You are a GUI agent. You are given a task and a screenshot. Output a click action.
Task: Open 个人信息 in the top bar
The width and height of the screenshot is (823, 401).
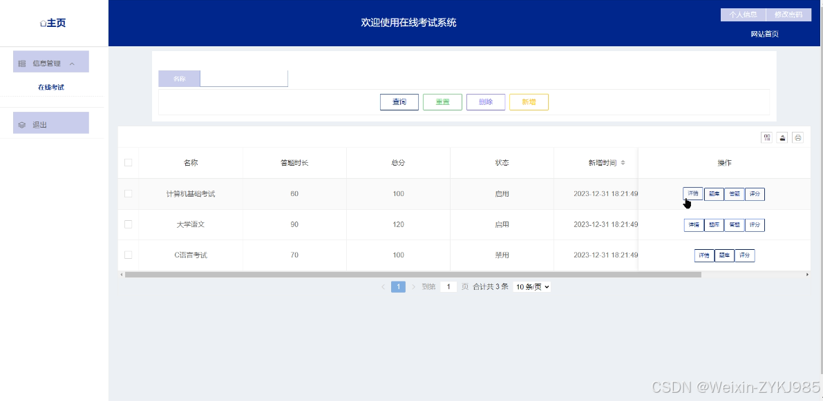coord(743,14)
